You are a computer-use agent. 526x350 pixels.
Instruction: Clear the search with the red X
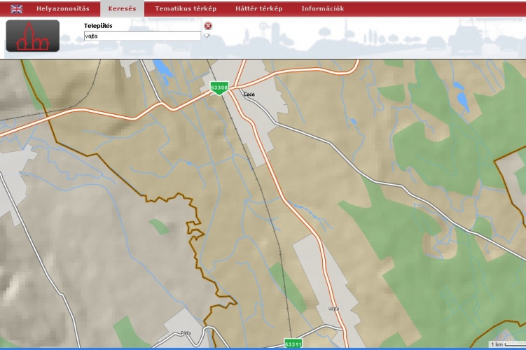point(208,26)
